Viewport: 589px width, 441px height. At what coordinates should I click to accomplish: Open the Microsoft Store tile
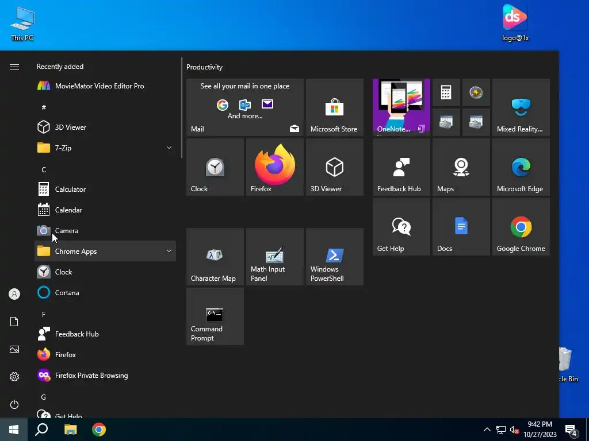tap(335, 107)
